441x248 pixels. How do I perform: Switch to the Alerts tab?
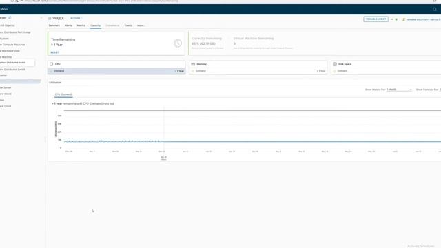(x=68, y=25)
